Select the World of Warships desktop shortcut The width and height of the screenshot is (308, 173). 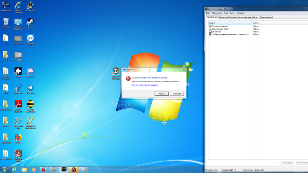coord(116,73)
